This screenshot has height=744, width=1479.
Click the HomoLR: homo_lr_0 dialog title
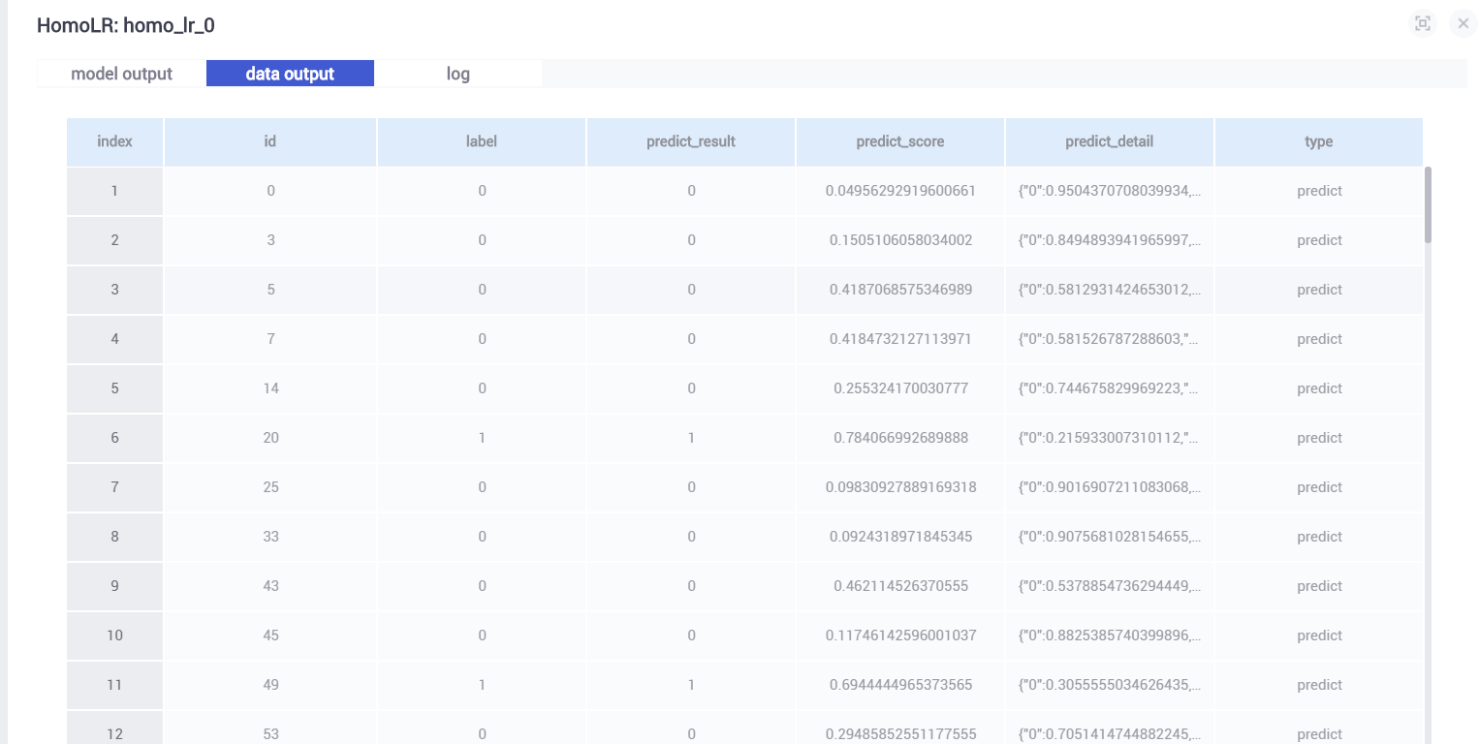[x=126, y=26]
